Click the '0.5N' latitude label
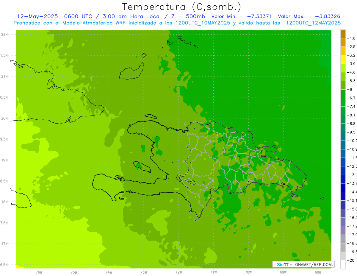Image resolution: width=357 pixels, height=276 pixels. (x=4, y=97)
